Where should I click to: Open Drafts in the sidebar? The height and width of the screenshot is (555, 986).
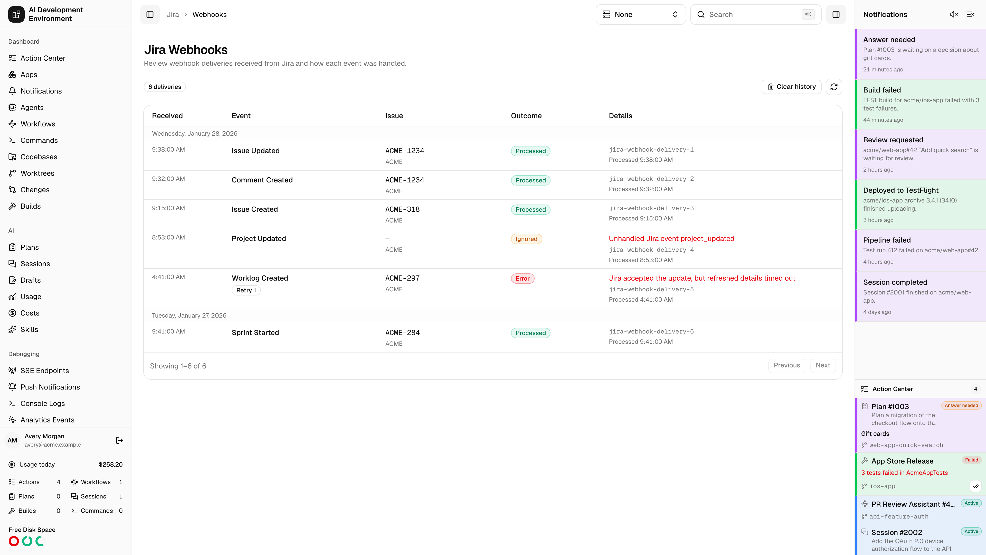pyautogui.click(x=65, y=280)
